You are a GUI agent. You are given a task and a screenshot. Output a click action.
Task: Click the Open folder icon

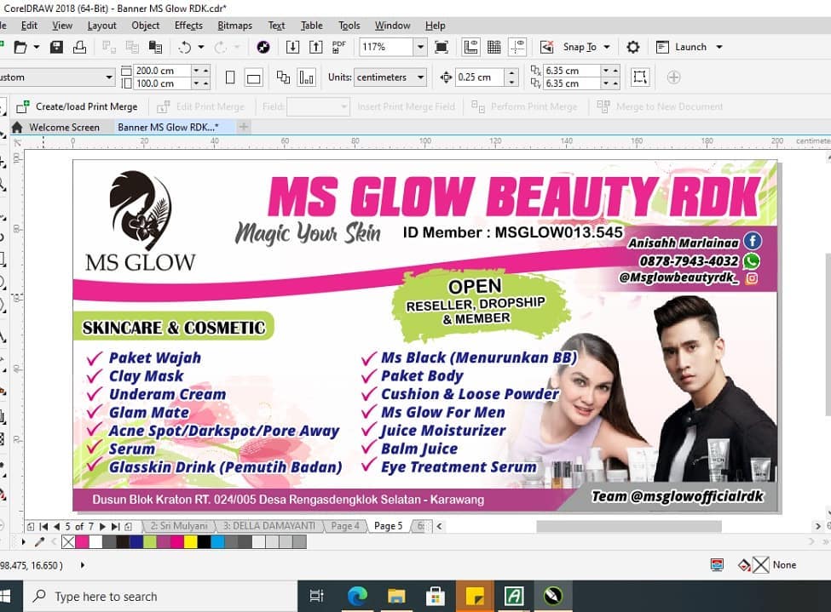coord(20,47)
